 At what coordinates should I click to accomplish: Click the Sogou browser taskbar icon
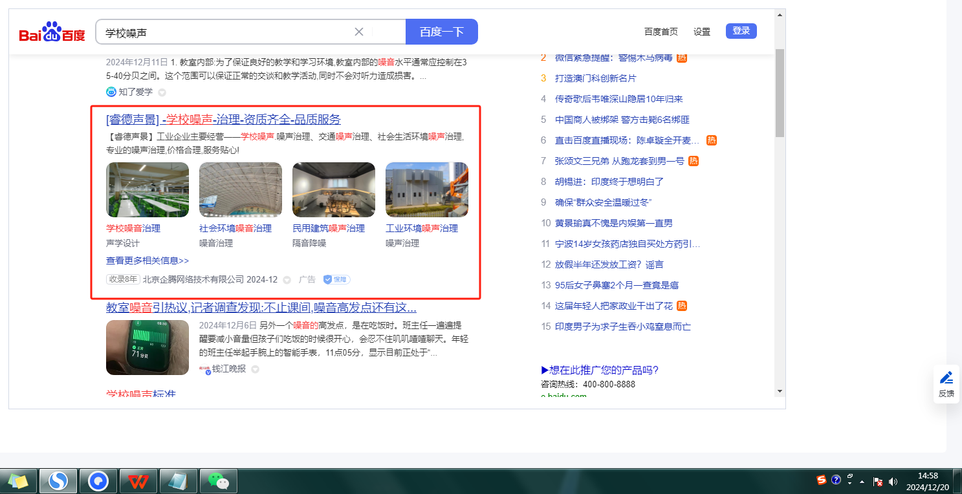point(58,481)
